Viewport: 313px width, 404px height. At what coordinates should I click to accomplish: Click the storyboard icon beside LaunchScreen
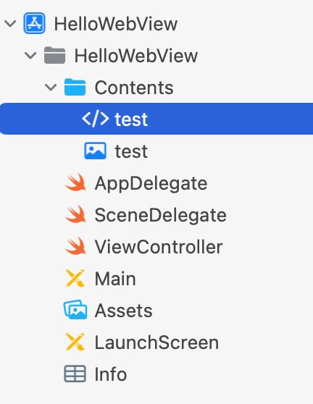(x=75, y=342)
